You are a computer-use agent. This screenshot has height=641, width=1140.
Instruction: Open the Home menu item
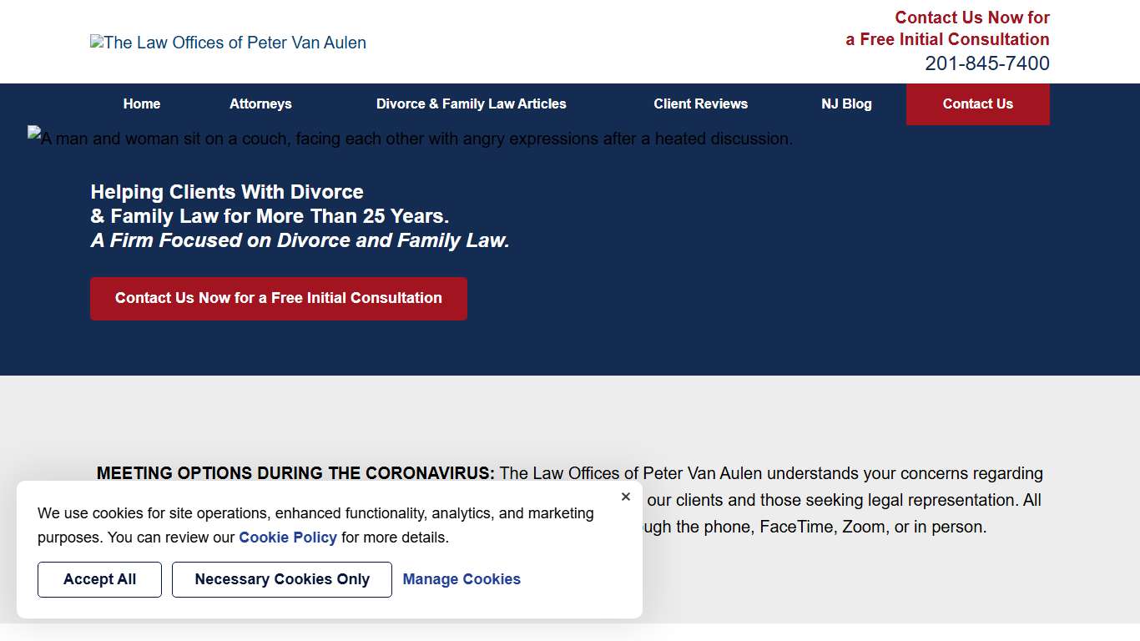point(142,104)
